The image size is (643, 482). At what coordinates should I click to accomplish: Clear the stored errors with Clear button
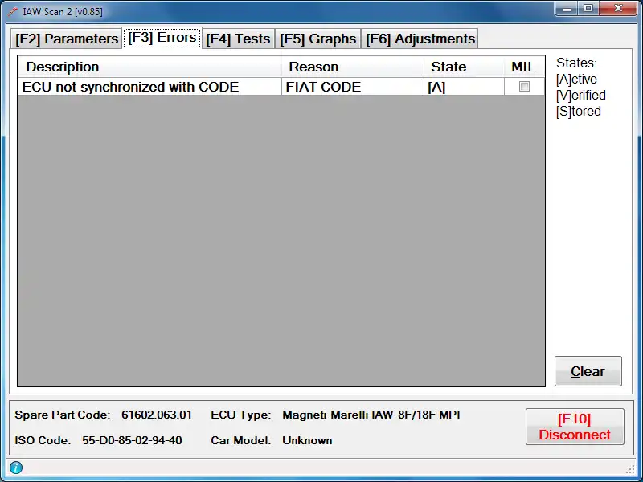point(588,371)
